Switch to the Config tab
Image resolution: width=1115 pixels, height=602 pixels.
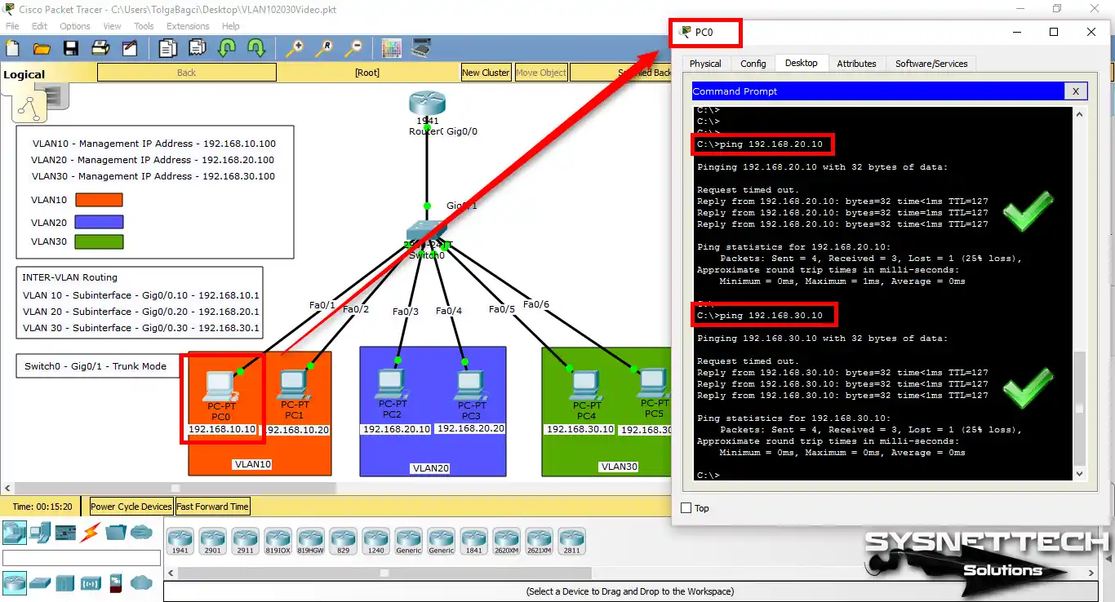(753, 63)
